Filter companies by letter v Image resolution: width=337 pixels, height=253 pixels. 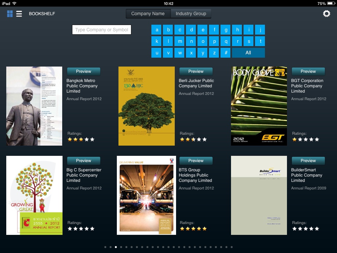coord(168,53)
